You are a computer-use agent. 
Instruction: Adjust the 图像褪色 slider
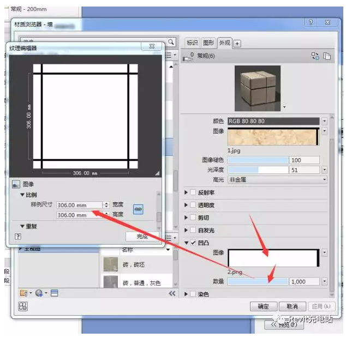click(258, 160)
